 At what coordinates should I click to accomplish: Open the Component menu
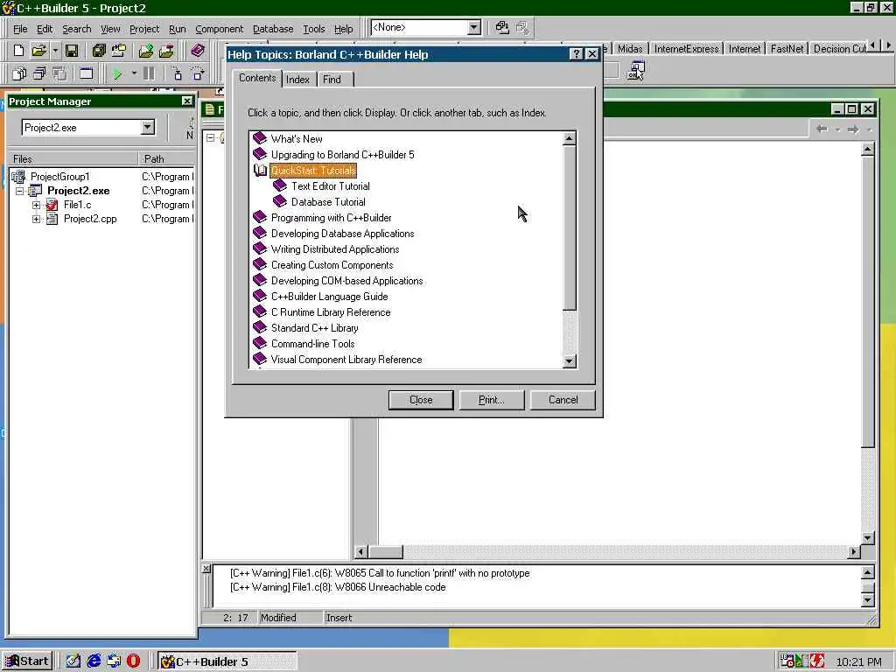[x=219, y=29]
